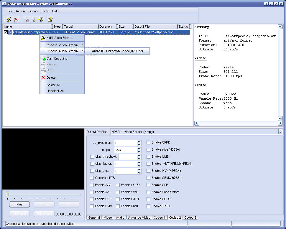286x229 pixels.
Task: Open the File menu
Action: click(10, 11)
